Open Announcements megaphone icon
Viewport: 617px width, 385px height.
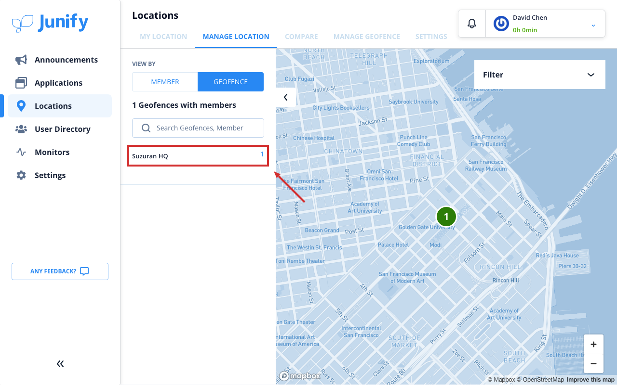(x=21, y=60)
